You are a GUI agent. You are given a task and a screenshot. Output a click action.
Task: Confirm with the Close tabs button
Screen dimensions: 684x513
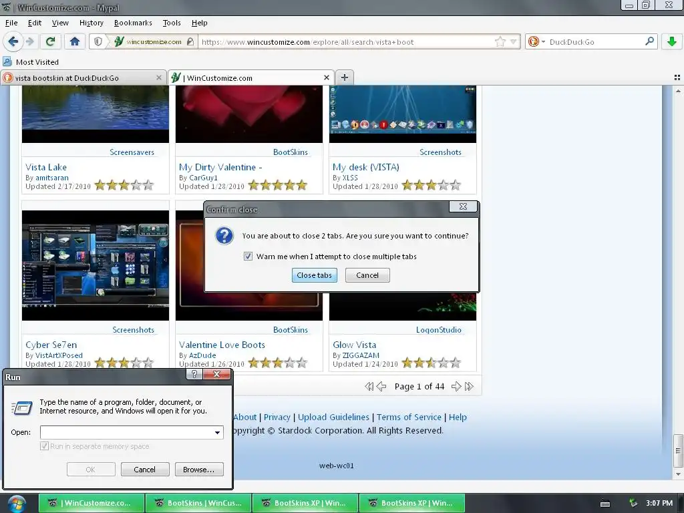coord(314,275)
